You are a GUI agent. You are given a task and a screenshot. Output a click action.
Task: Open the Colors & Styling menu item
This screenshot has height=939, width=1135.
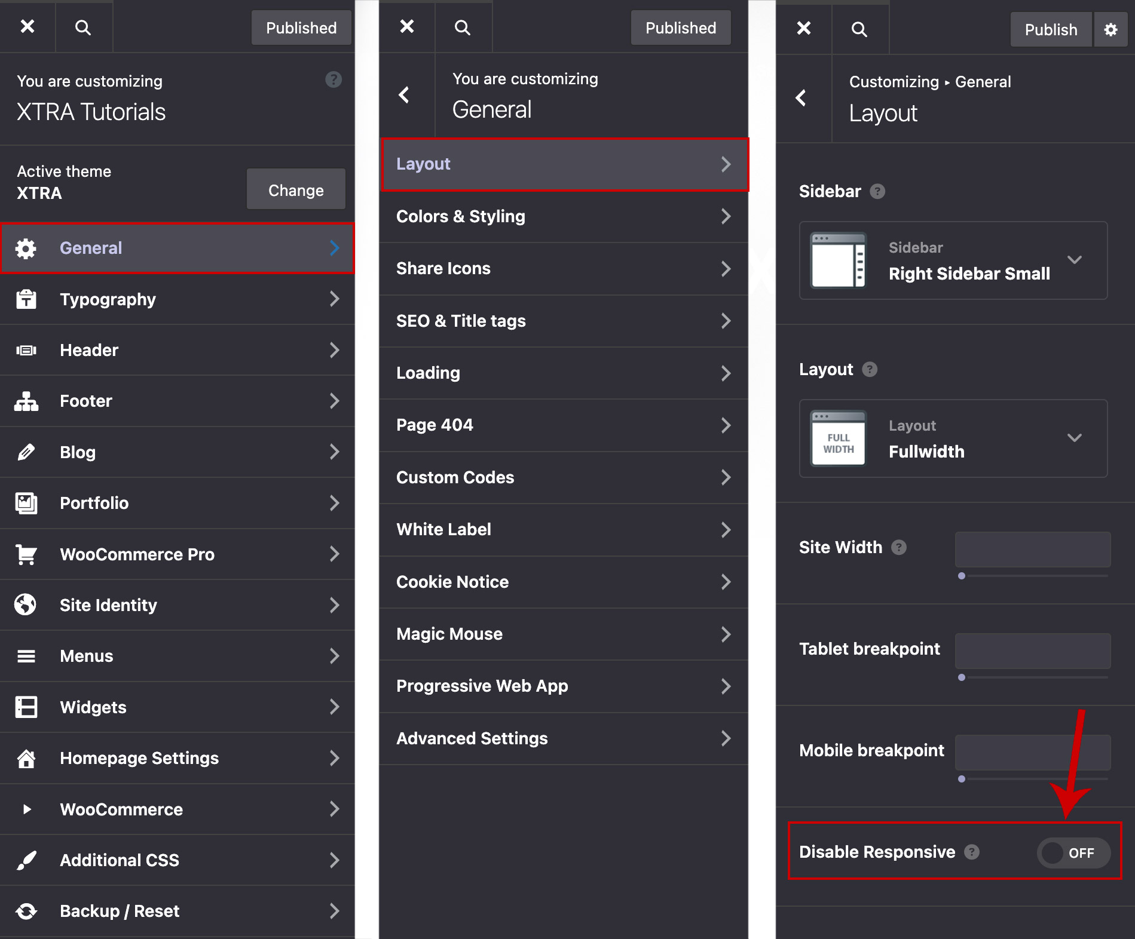click(x=563, y=216)
